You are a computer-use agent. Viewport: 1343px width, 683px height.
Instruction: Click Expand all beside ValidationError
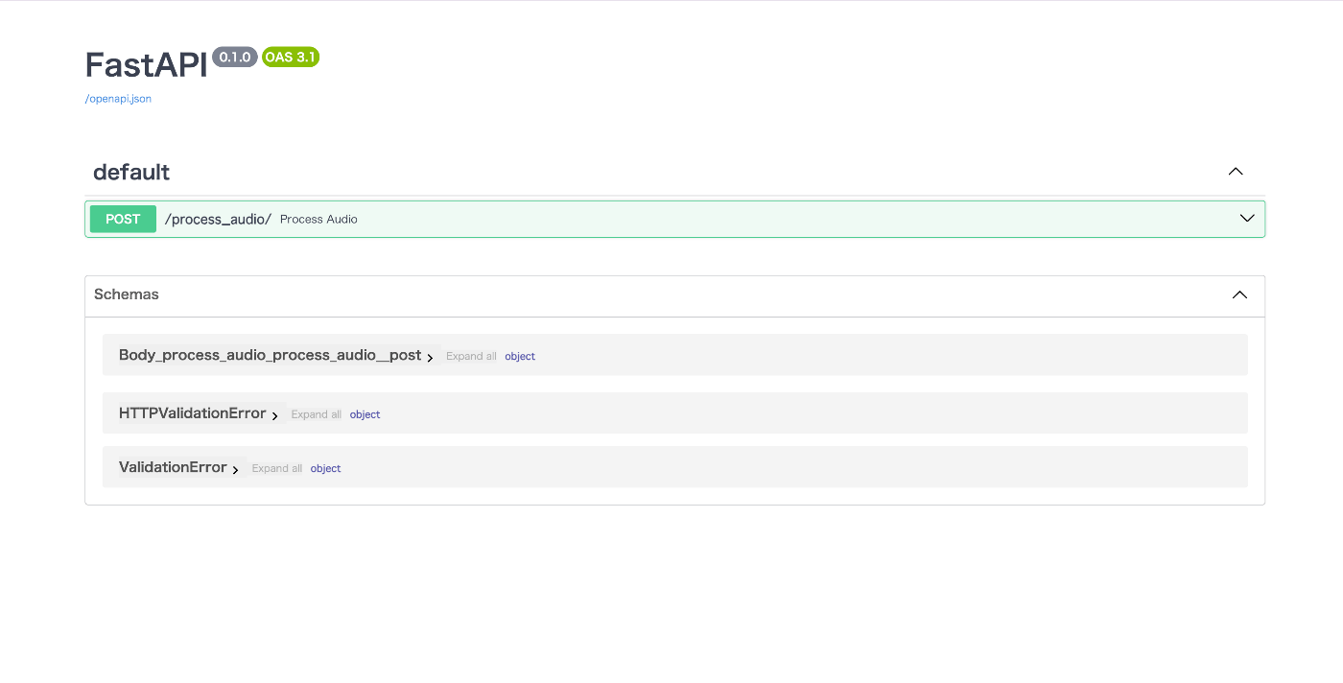277,468
